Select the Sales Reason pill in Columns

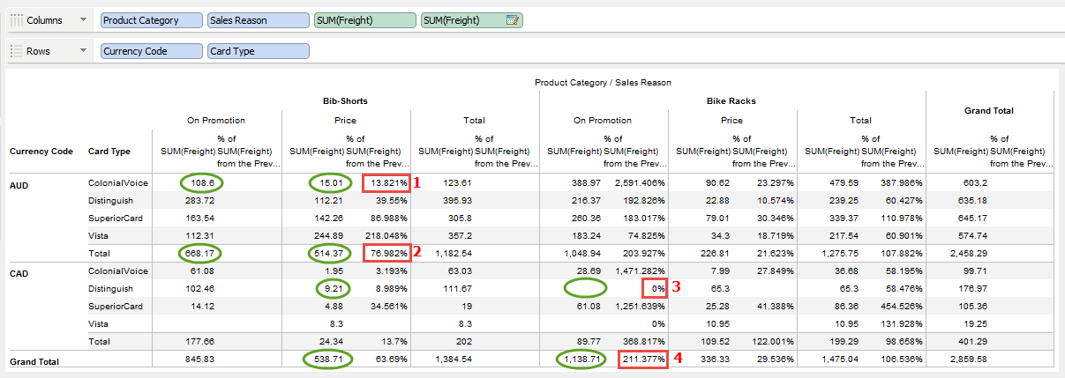[x=258, y=20]
